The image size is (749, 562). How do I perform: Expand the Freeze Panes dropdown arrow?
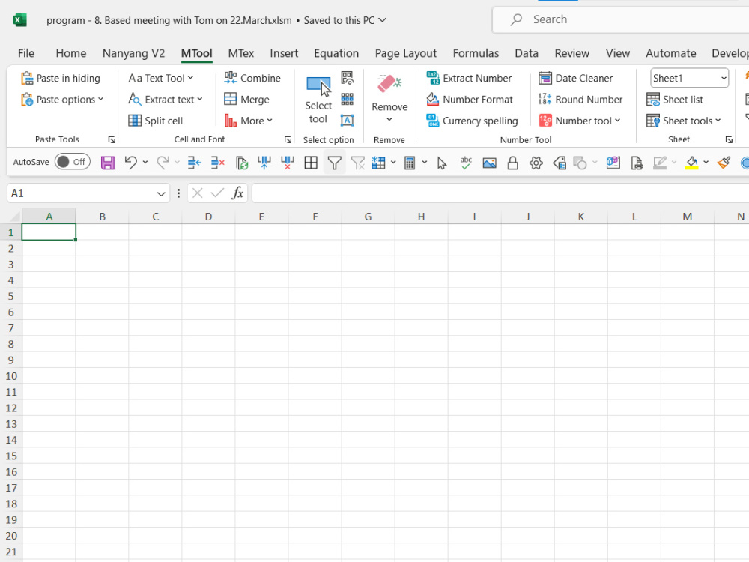393,163
